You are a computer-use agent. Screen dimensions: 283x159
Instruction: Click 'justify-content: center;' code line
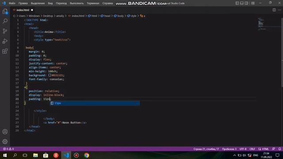[48, 63]
